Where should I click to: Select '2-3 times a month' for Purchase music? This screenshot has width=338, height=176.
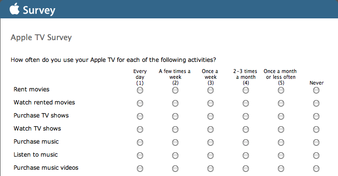(x=246, y=143)
